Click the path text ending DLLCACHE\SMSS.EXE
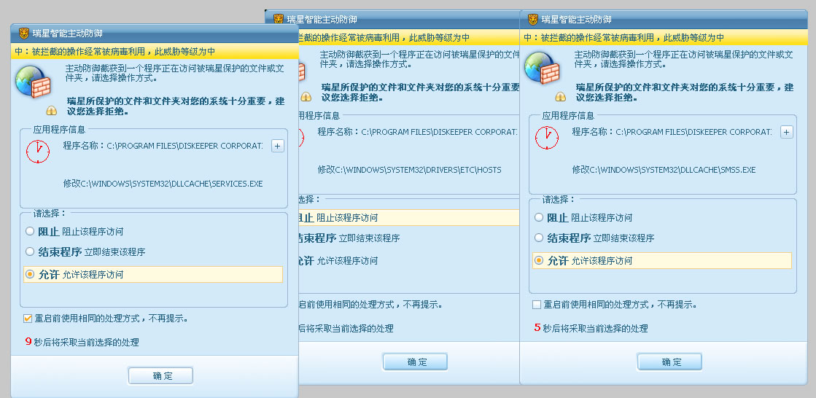This screenshot has width=816, height=398. 664,170
